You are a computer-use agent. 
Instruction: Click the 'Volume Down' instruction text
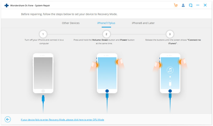click(x=104, y=41)
